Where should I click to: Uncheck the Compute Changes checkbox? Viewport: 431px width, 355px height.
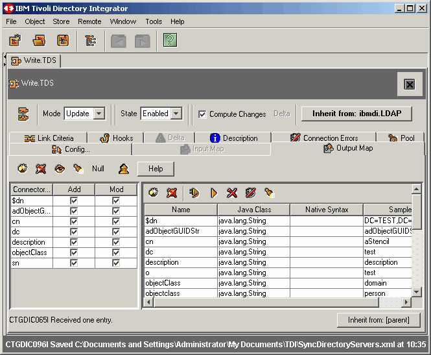coord(202,114)
